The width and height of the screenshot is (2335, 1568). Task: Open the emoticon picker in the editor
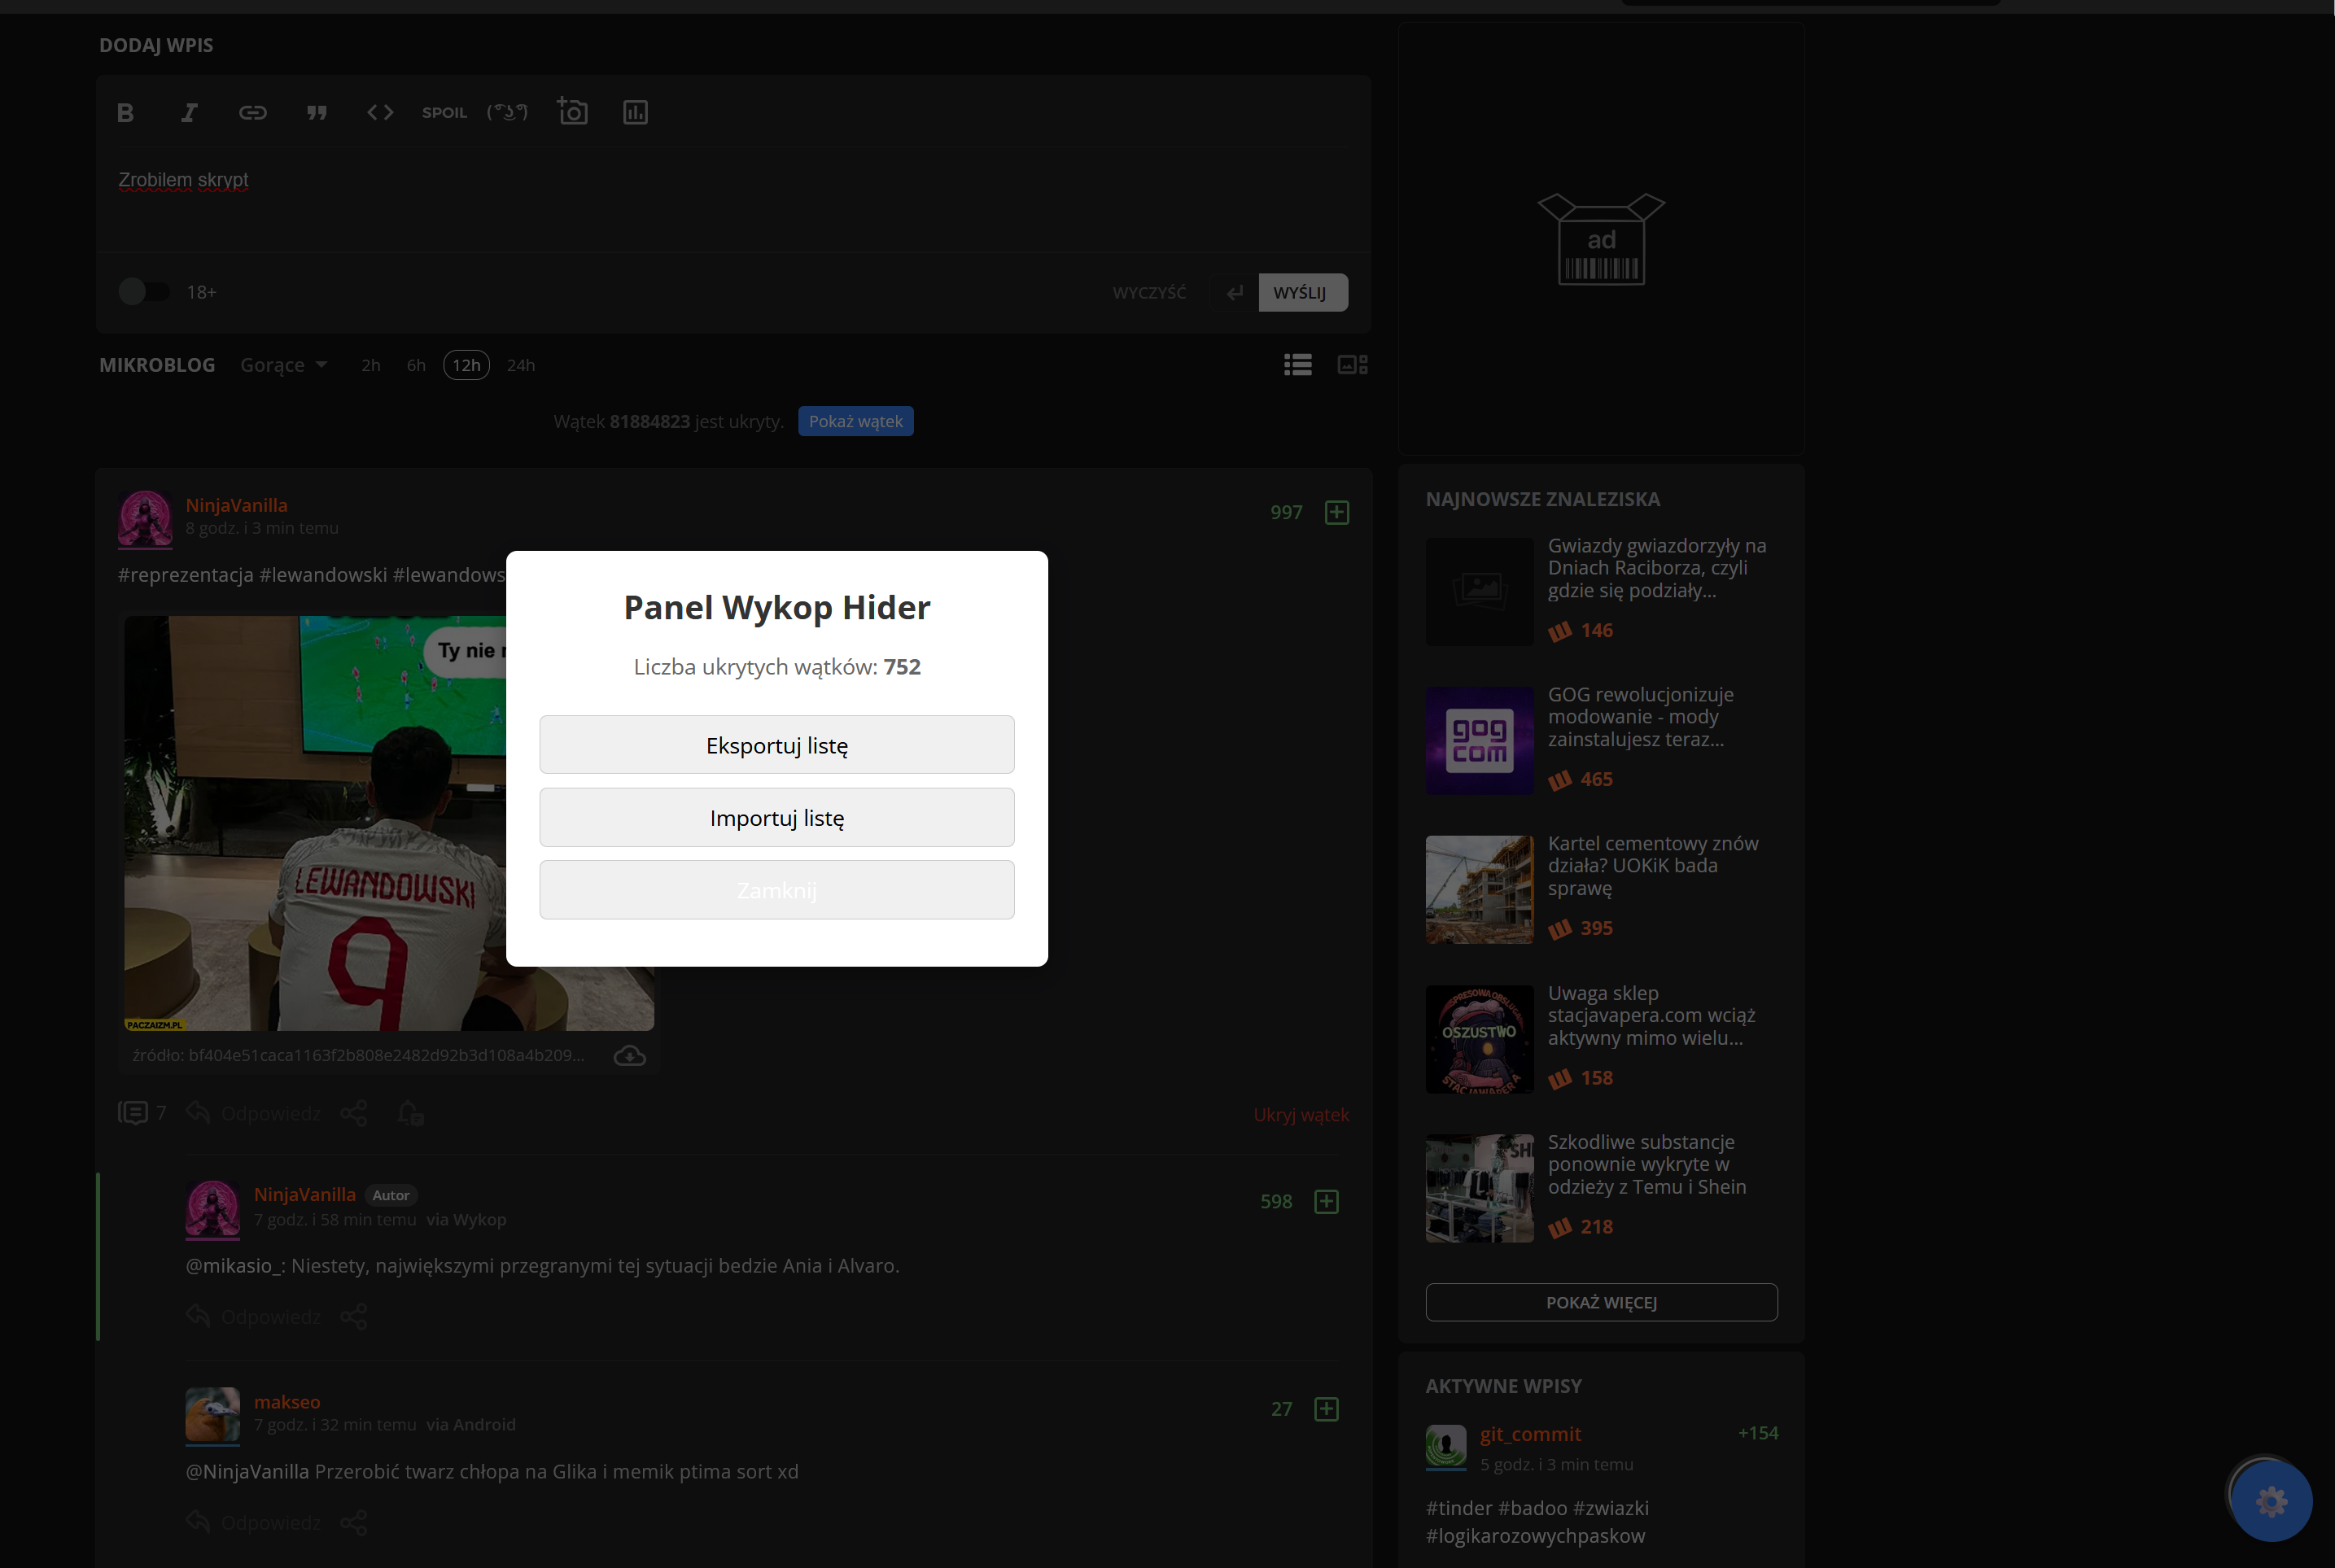(x=507, y=113)
